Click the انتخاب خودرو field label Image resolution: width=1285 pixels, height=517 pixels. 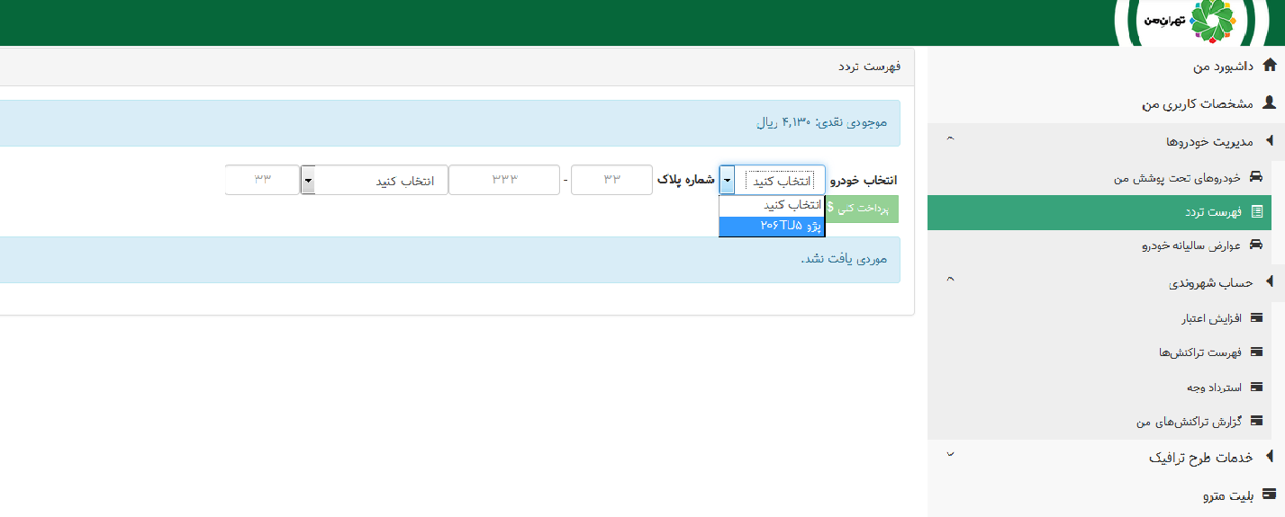pyautogui.click(x=864, y=180)
